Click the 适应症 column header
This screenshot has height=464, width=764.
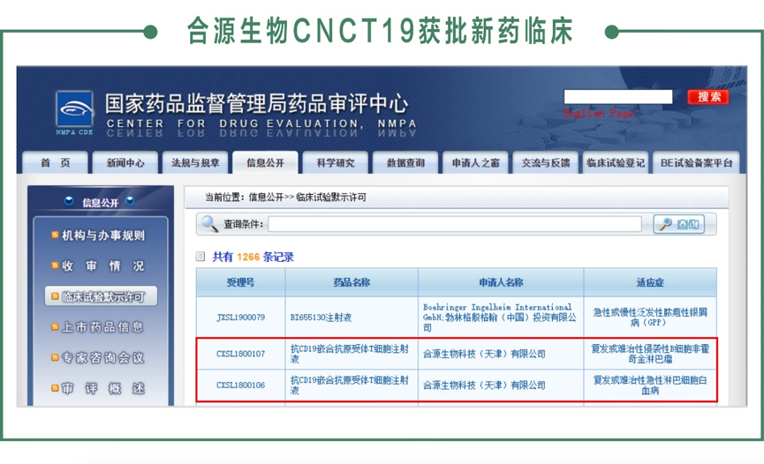[650, 282]
